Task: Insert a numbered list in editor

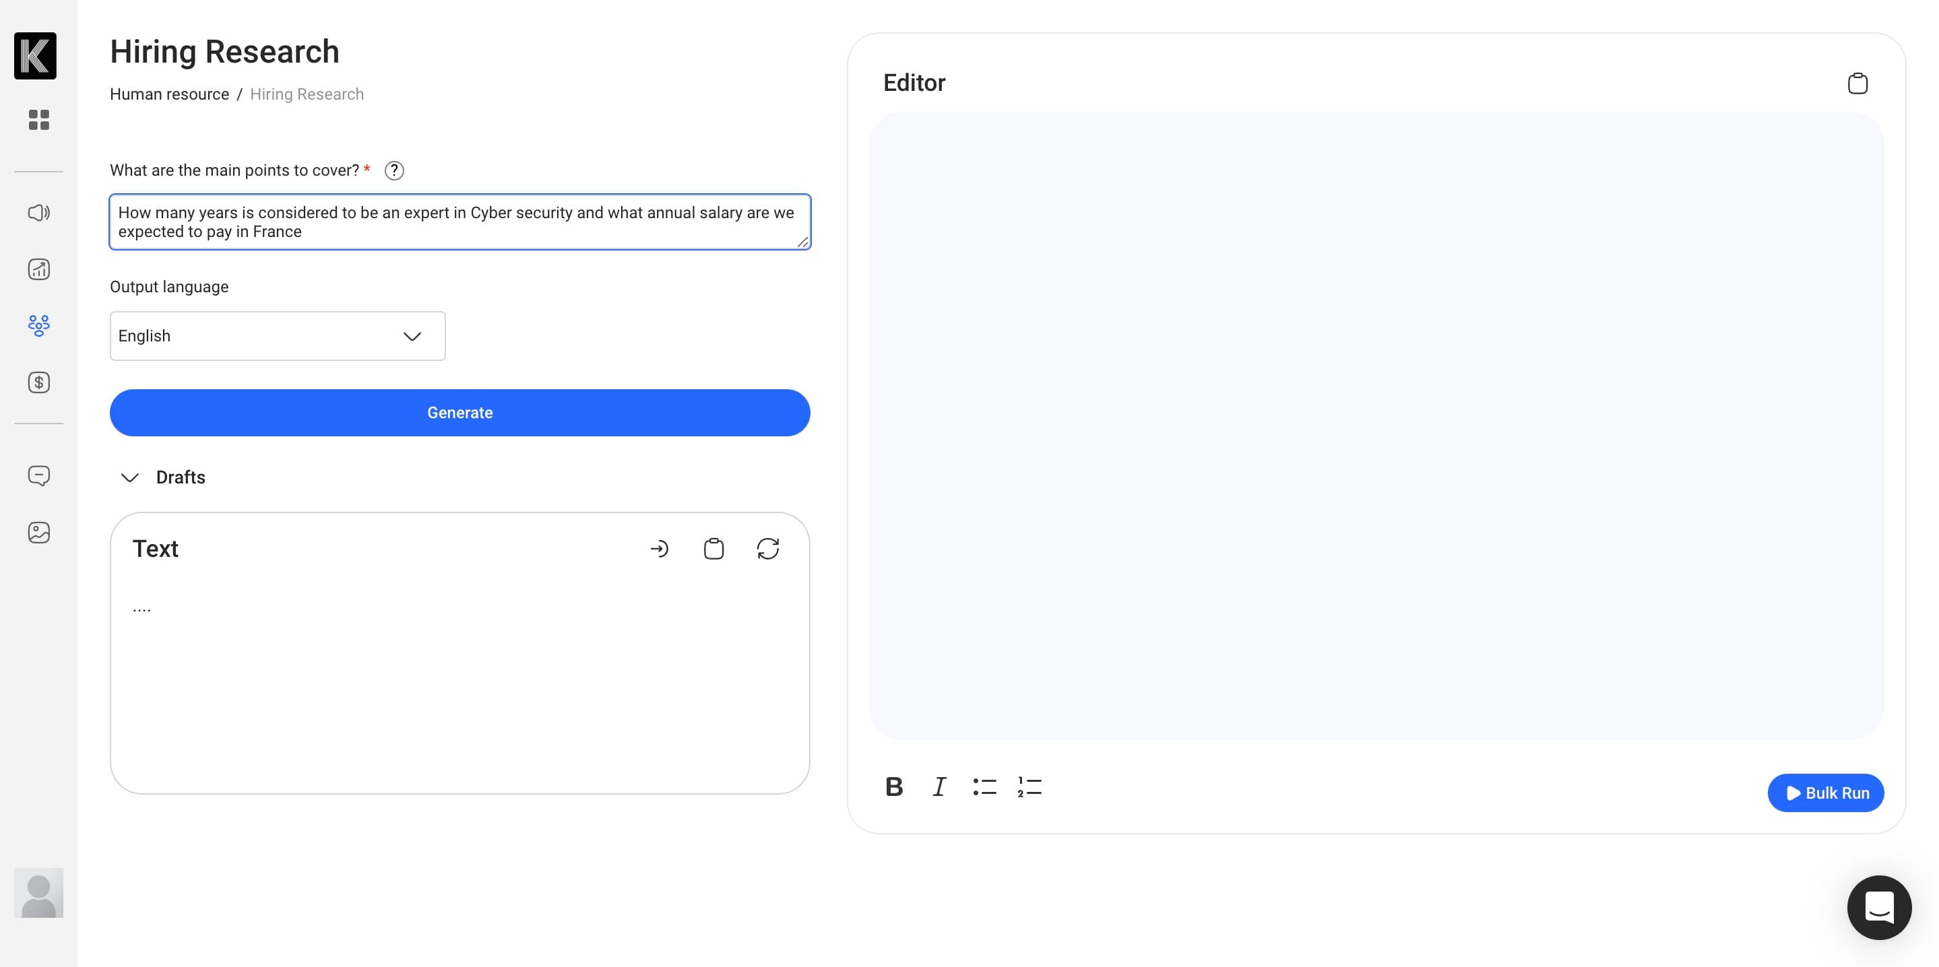Action: click(x=1029, y=787)
